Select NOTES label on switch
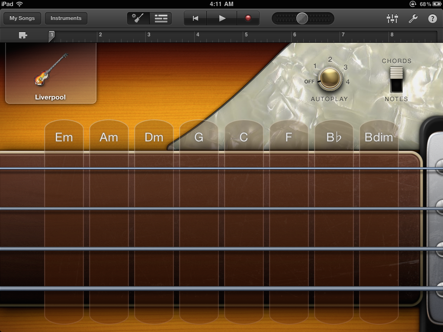Screen dimensions: 443x332 point(396,99)
